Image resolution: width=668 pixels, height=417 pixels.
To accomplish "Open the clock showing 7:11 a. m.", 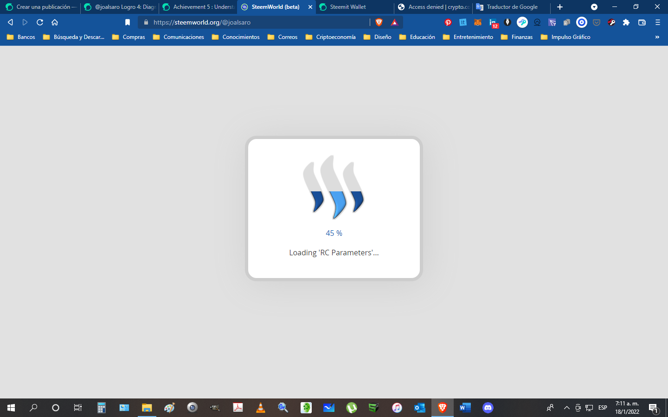I will [627, 408].
